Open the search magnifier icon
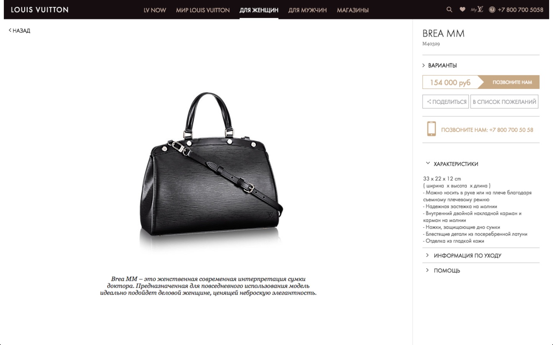 (x=449, y=9)
